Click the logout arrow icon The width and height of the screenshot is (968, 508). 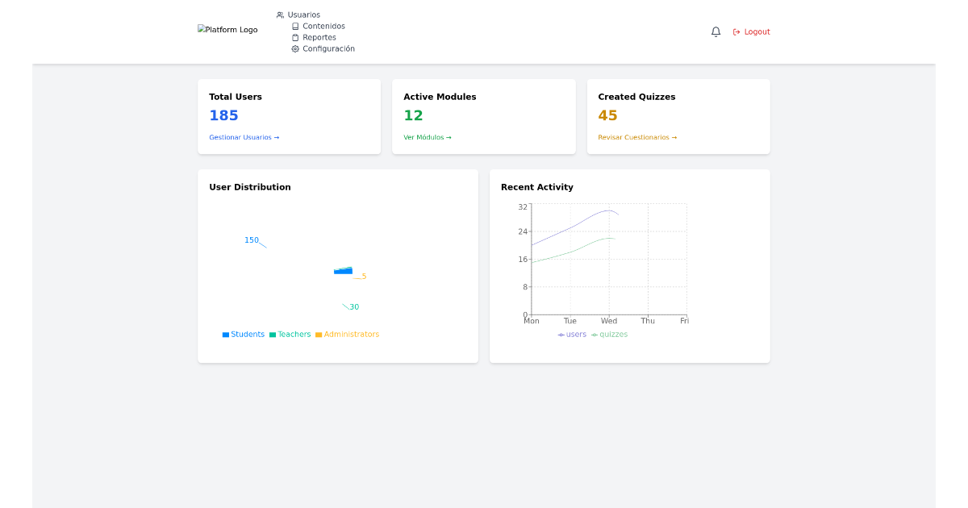(736, 31)
